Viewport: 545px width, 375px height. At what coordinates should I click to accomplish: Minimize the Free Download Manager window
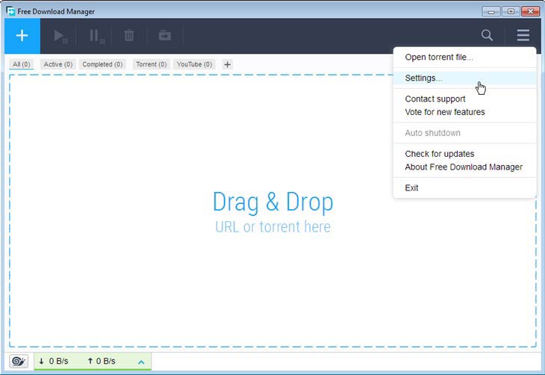(491, 11)
